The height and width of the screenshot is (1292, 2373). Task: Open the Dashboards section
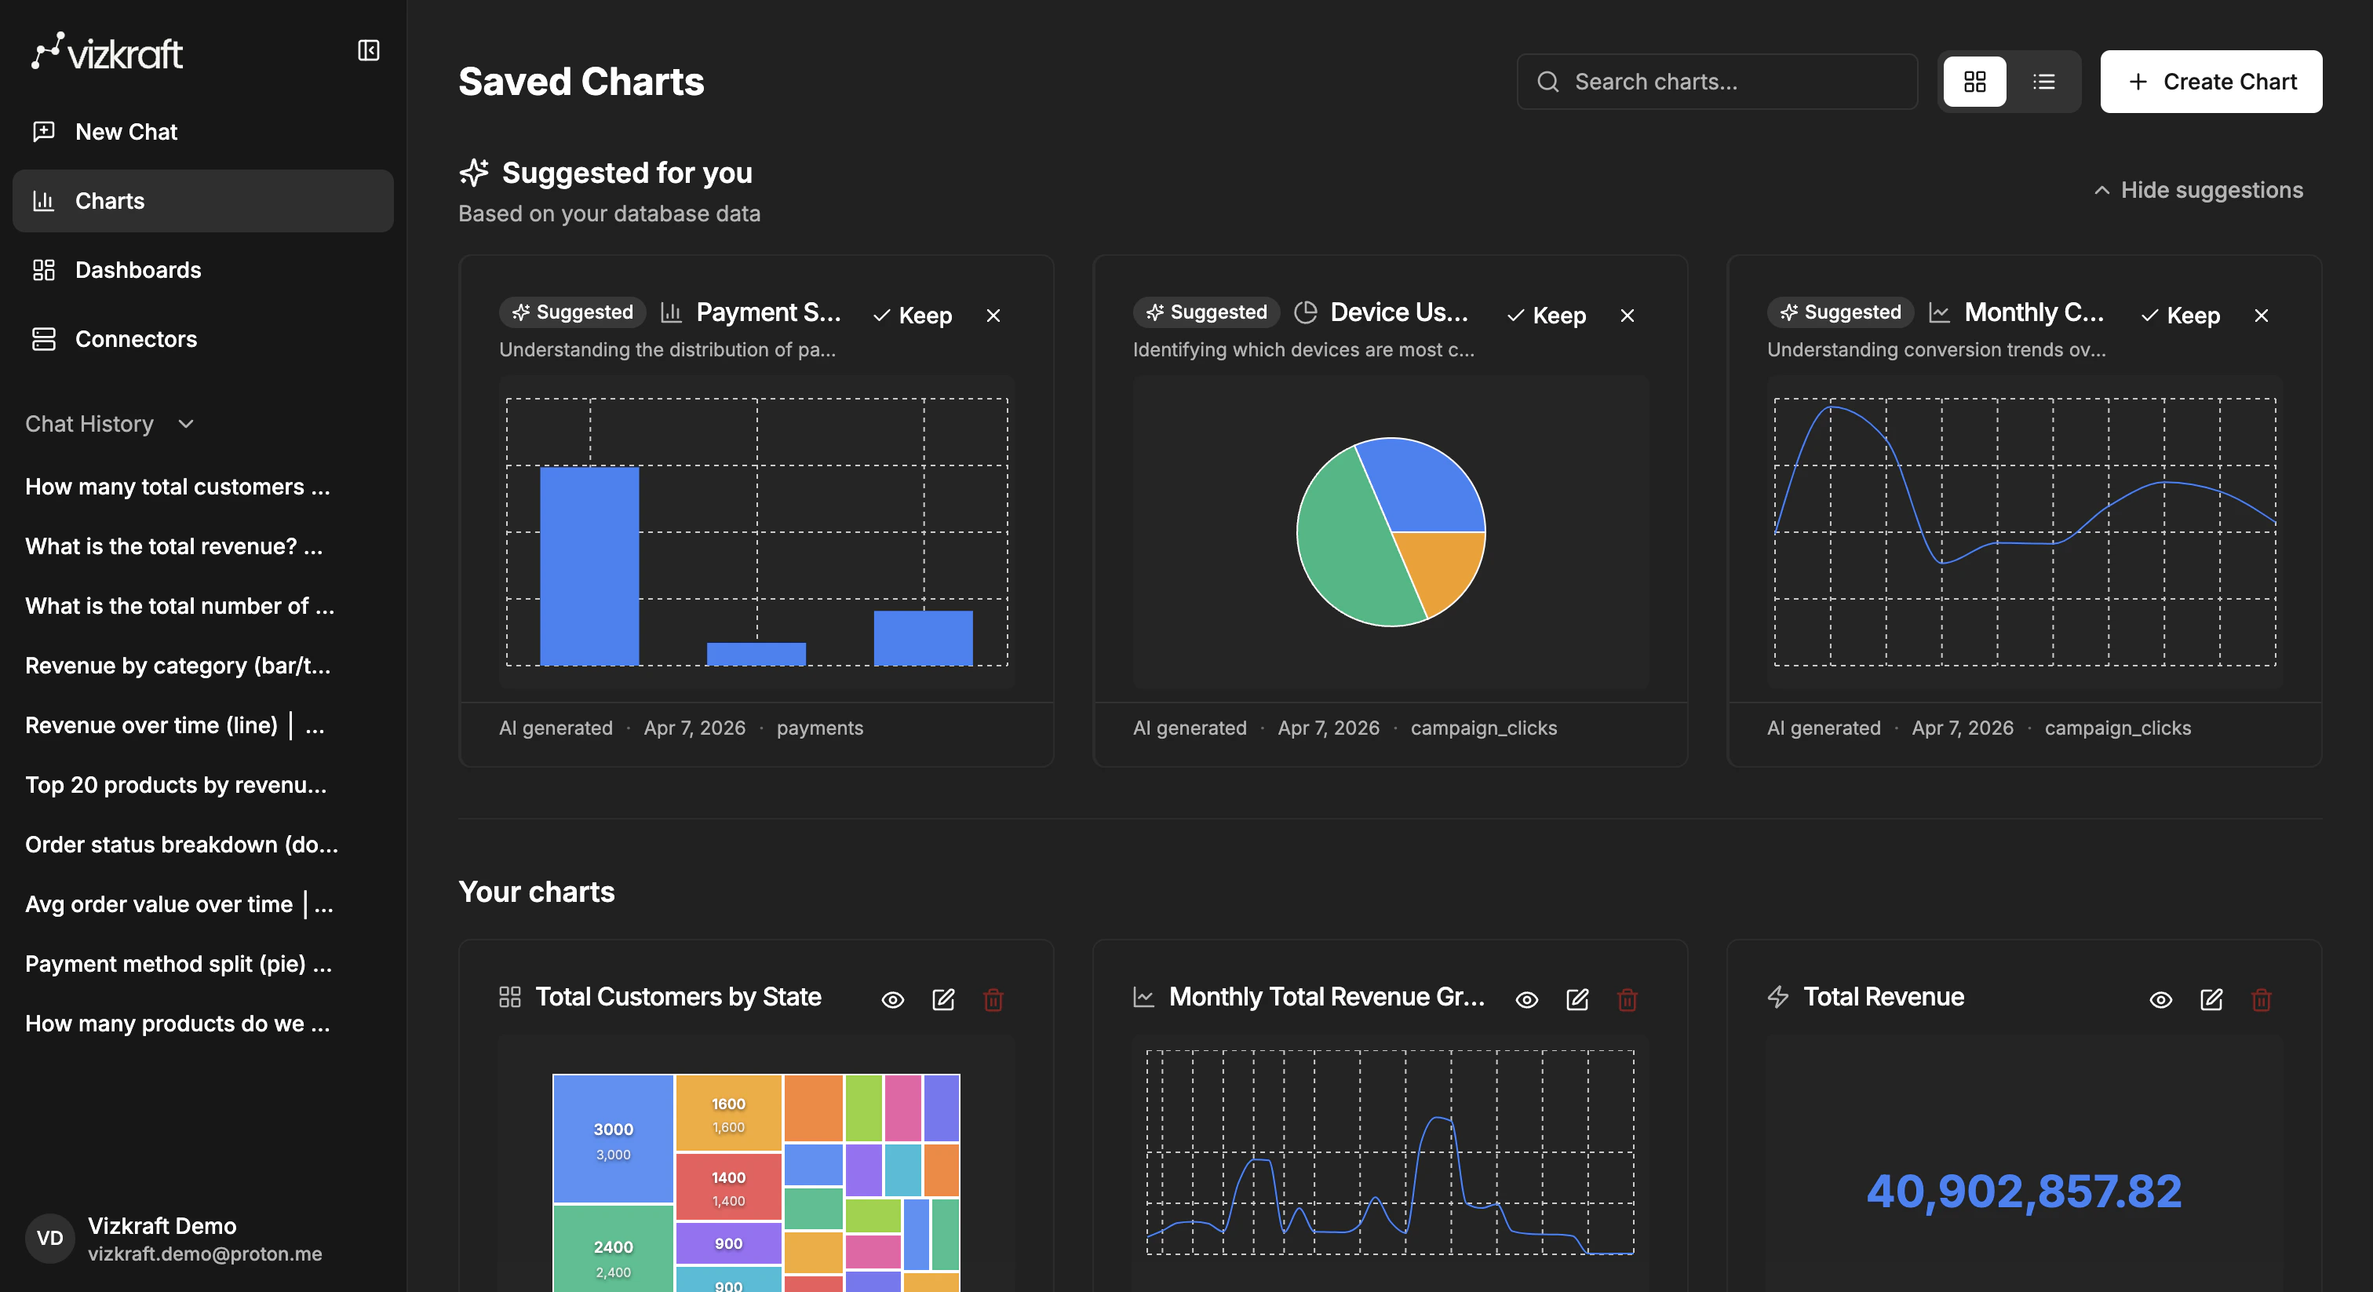pos(137,270)
